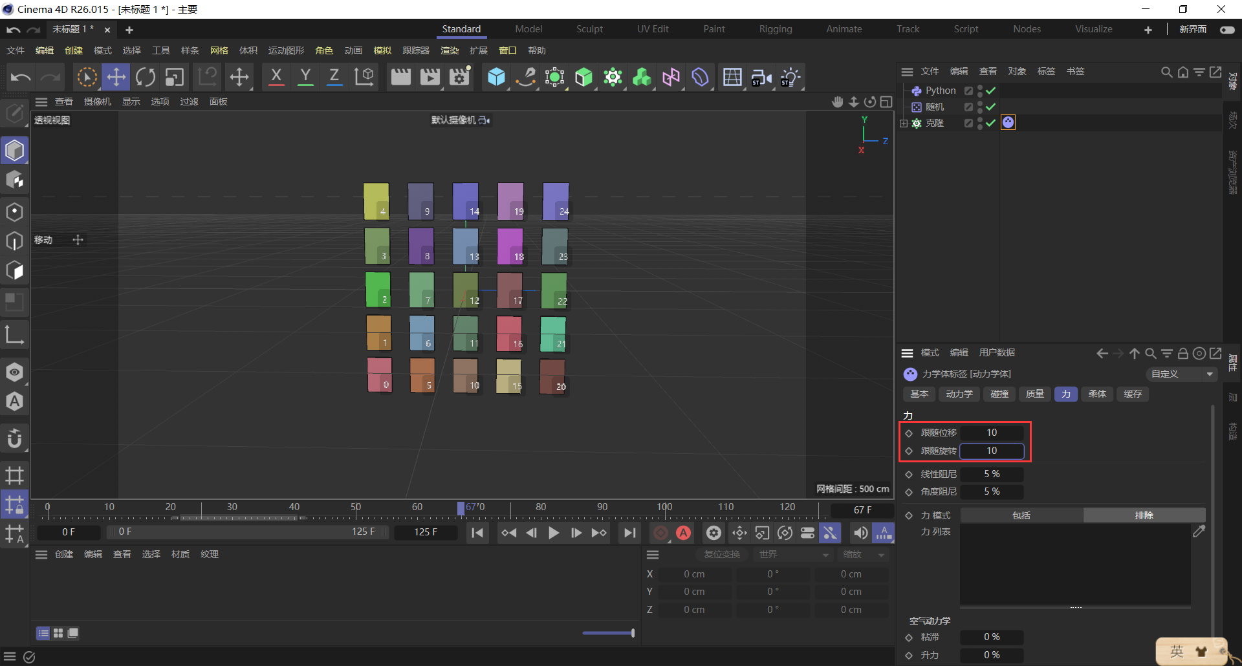Image resolution: width=1242 pixels, height=666 pixels.
Task: Select the Python object in the object manager
Action: tap(940, 91)
